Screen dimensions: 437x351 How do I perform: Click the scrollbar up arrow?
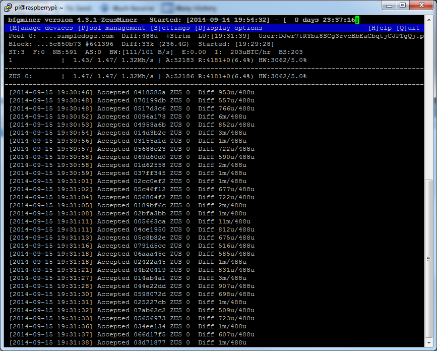pyautogui.click(x=428, y=20)
